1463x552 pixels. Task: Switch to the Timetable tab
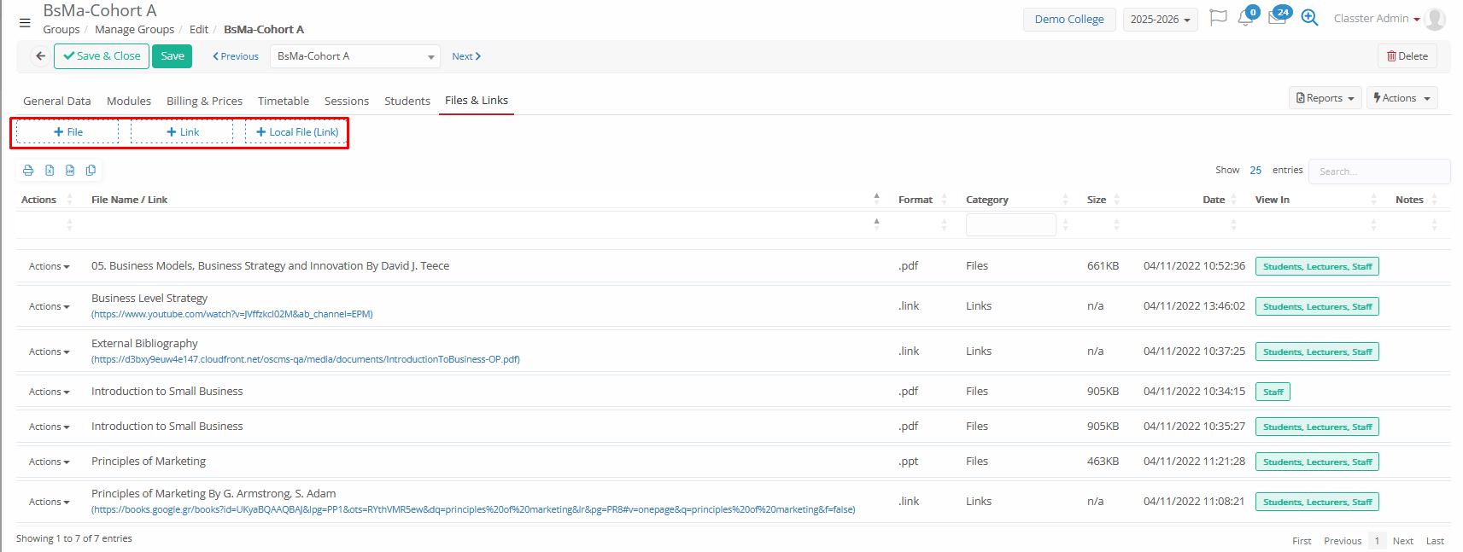click(284, 101)
